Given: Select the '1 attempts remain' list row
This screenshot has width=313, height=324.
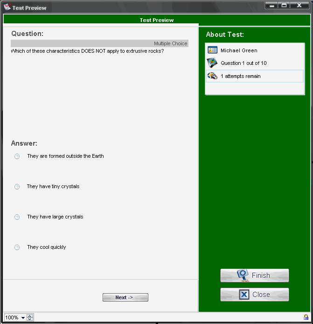Looking at the screenshot, I should click(255, 76).
